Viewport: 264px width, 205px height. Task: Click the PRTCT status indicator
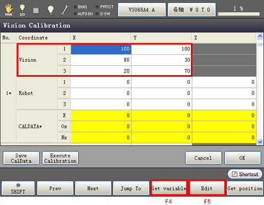pos(105,7)
